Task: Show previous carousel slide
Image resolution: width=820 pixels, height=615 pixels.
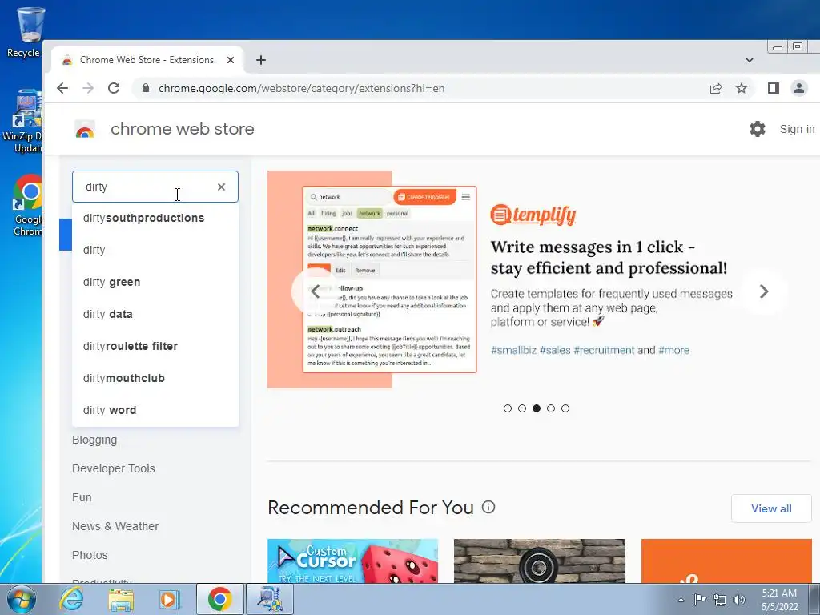Action: [315, 291]
